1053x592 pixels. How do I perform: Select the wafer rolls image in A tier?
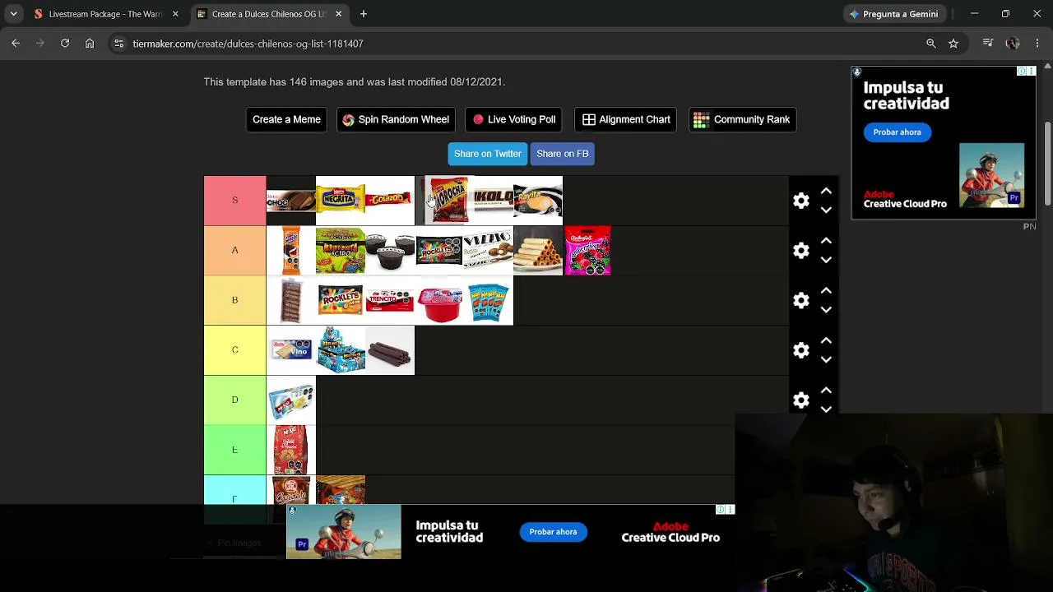point(538,251)
